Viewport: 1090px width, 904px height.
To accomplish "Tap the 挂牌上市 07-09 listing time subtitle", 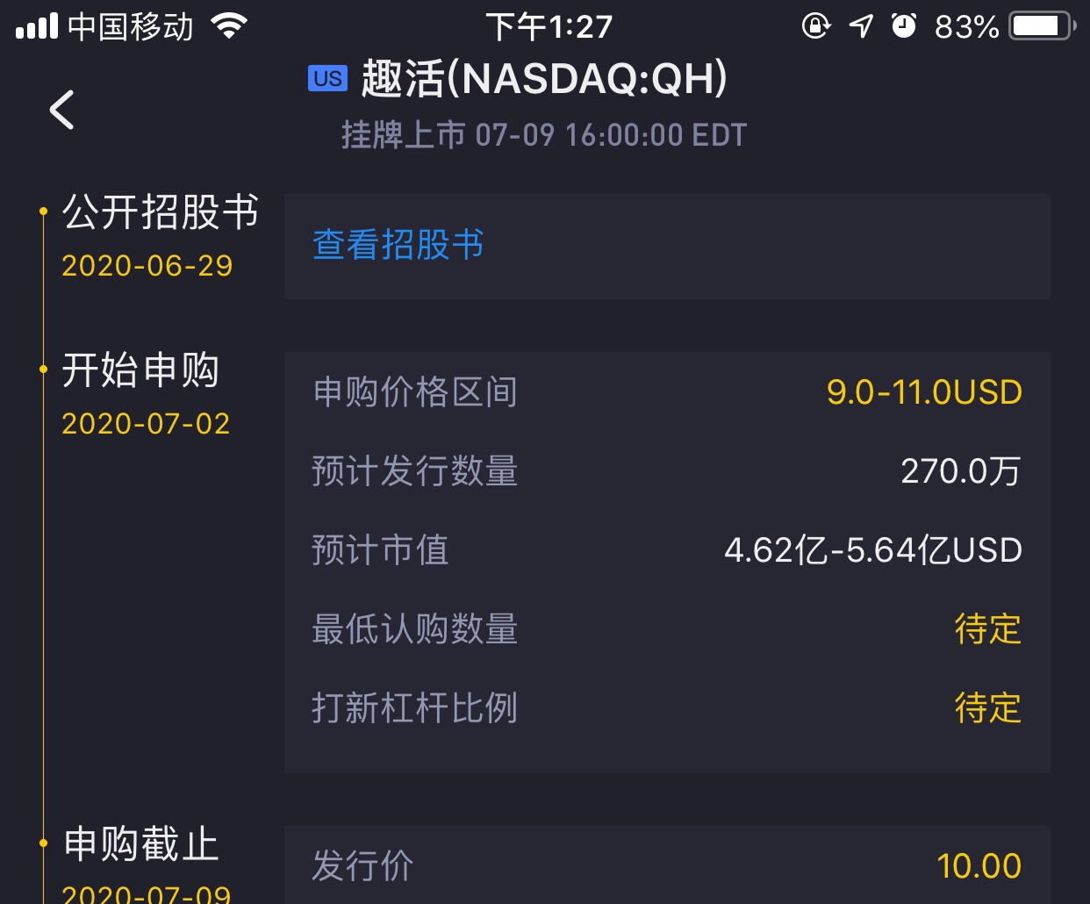I will click(544, 135).
